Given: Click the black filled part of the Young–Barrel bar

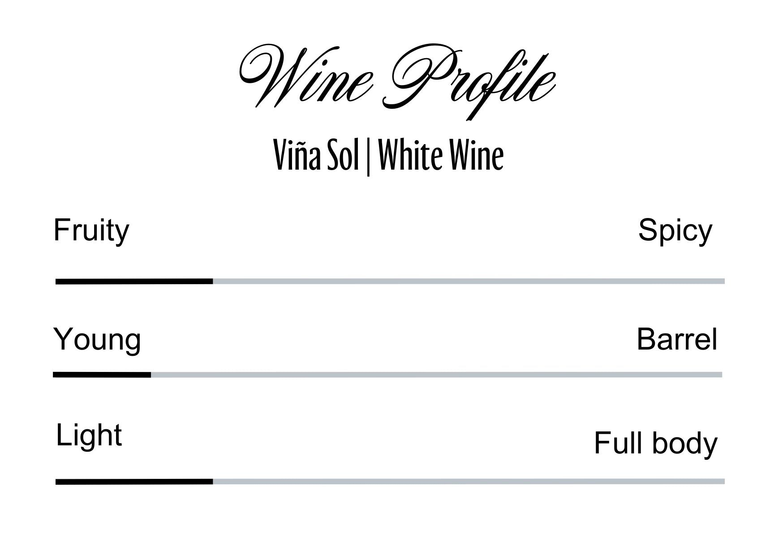Looking at the screenshot, I should (102, 375).
